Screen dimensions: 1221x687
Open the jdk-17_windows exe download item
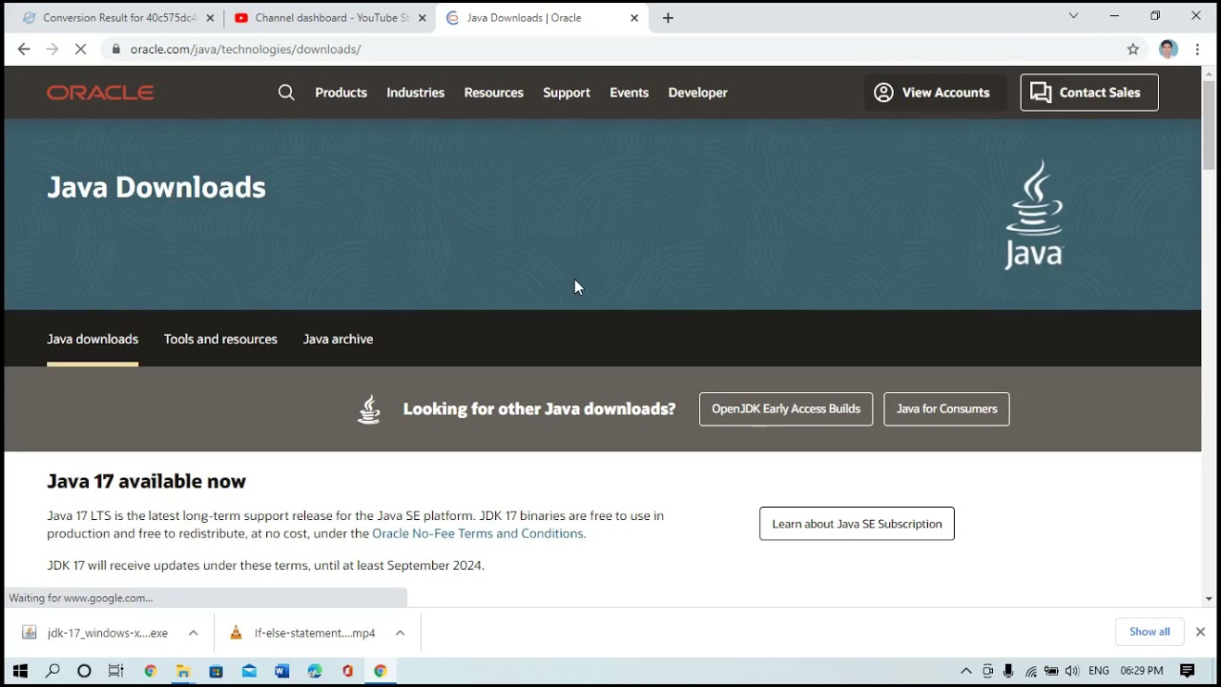coord(95,633)
